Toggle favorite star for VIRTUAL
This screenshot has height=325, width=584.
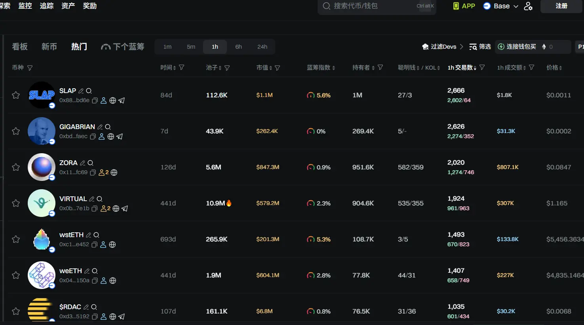click(16, 203)
